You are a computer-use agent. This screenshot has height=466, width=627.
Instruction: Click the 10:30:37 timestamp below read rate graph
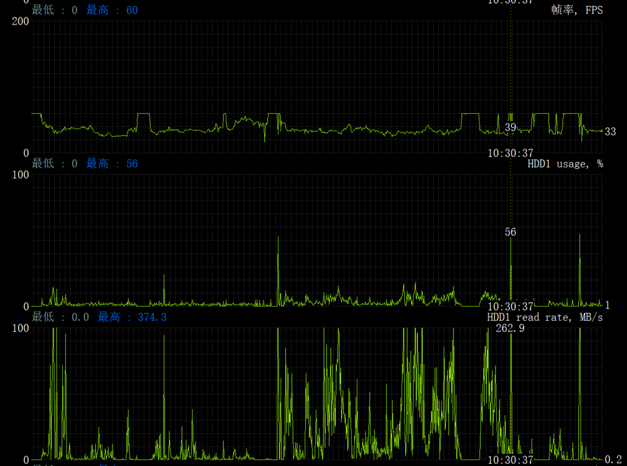[510, 460]
